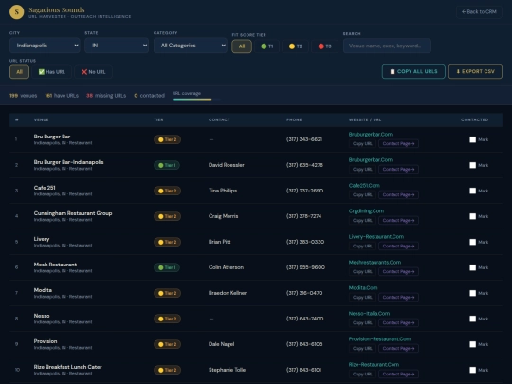Select the All URL status filter
The width and height of the screenshot is (512, 384).
tap(19, 72)
